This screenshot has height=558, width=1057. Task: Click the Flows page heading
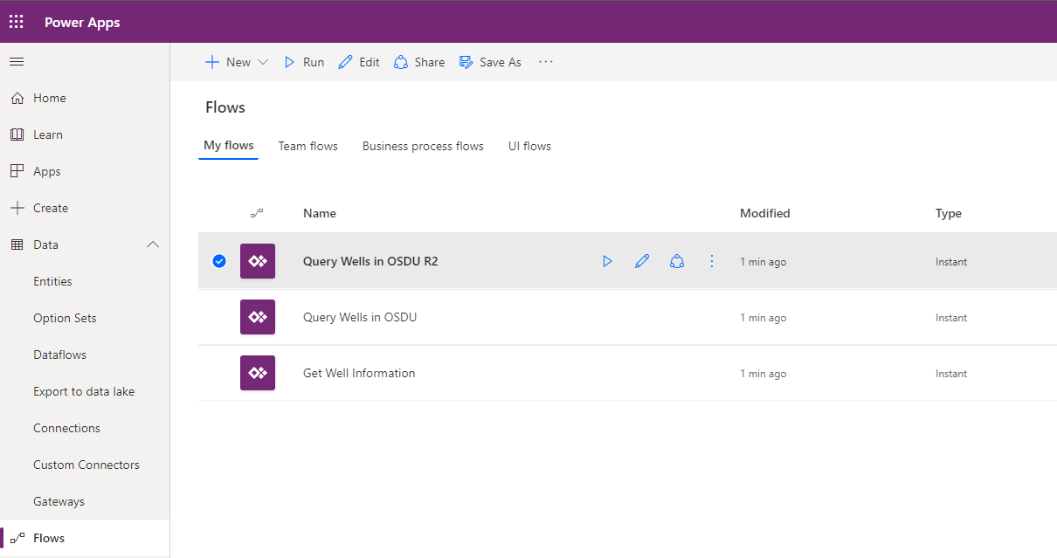tap(225, 107)
